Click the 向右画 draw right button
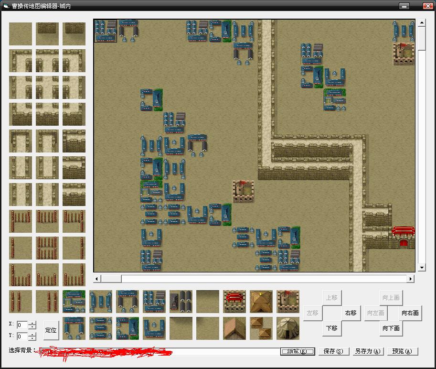This screenshot has width=436, height=369. point(410,313)
